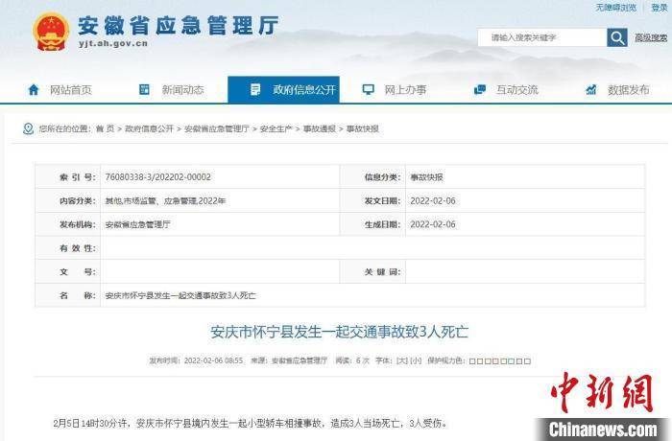Click the magnifier search button

point(617,37)
